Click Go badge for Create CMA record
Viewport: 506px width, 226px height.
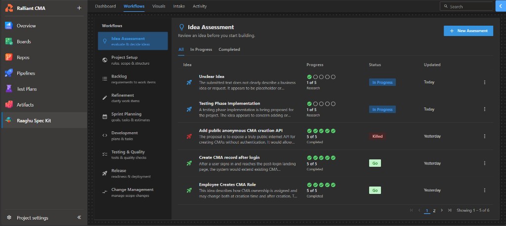coord(375,163)
